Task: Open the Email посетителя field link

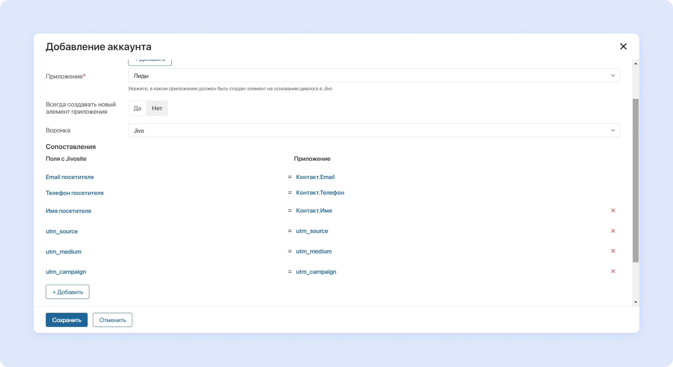Action: [70, 177]
